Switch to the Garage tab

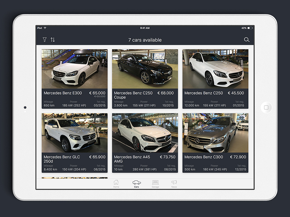click(156, 184)
